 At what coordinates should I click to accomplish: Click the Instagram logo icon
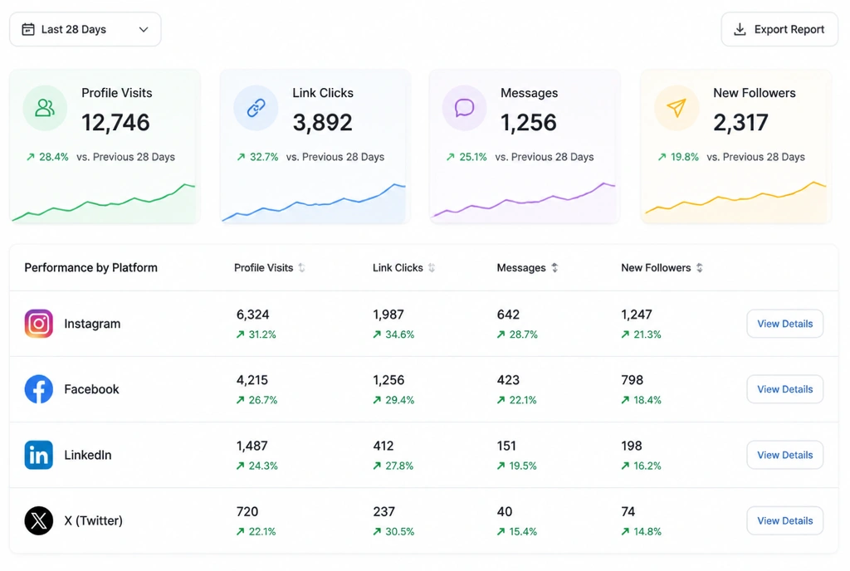coord(38,324)
